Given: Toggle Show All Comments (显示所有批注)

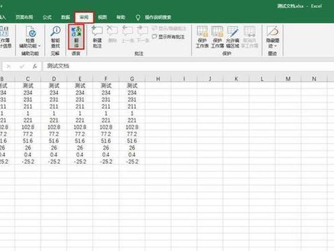Looking at the screenshot, I should pos(168,37).
